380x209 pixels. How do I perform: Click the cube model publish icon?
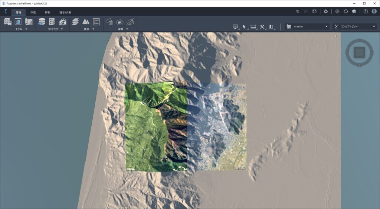[x=354, y=11]
